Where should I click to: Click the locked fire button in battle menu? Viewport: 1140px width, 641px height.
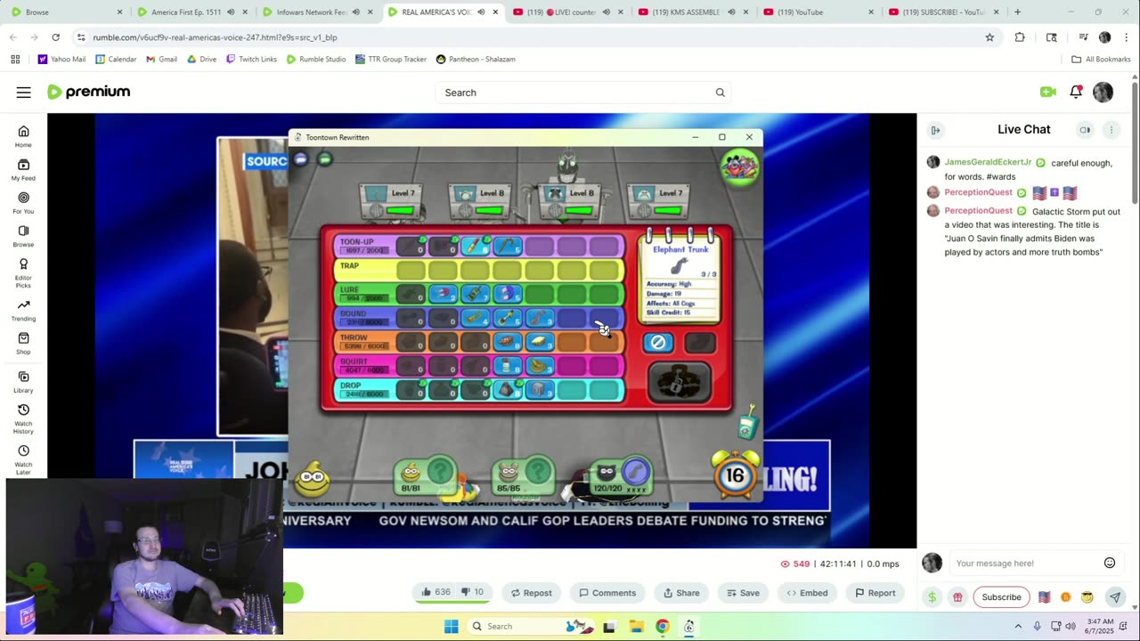pyautogui.click(x=679, y=383)
